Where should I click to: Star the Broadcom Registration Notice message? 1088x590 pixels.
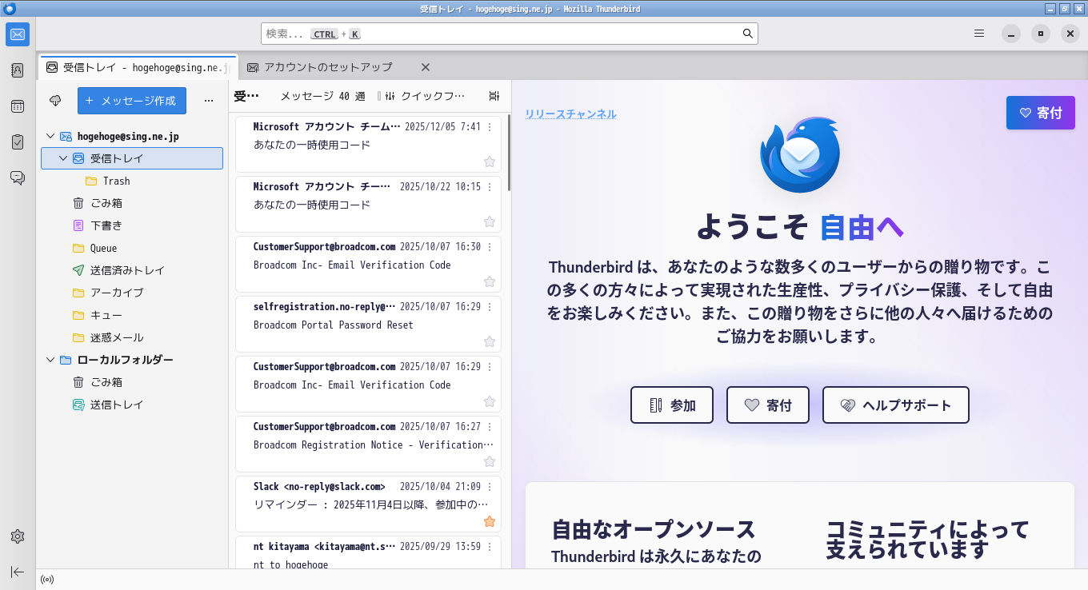pos(490,461)
